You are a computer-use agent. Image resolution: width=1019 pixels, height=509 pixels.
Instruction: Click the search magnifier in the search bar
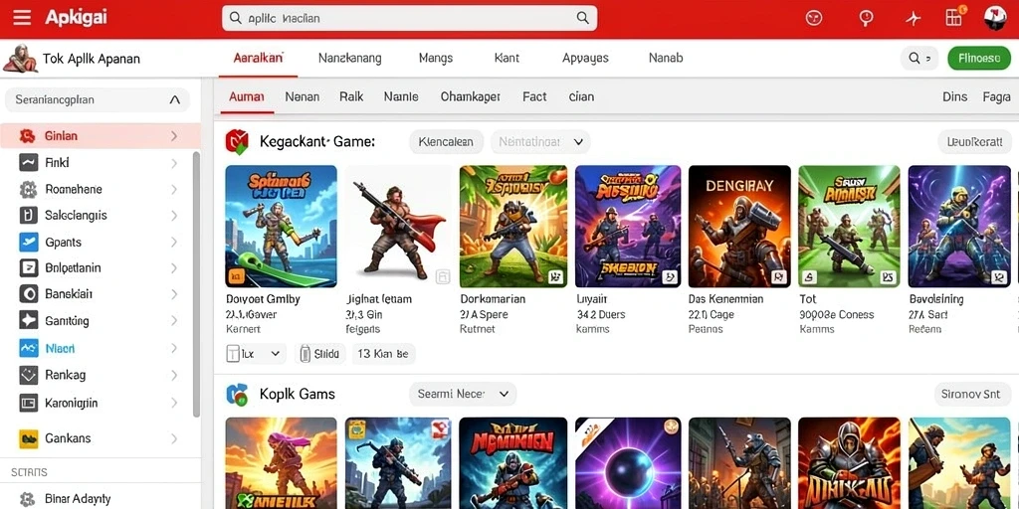(583, 18)
